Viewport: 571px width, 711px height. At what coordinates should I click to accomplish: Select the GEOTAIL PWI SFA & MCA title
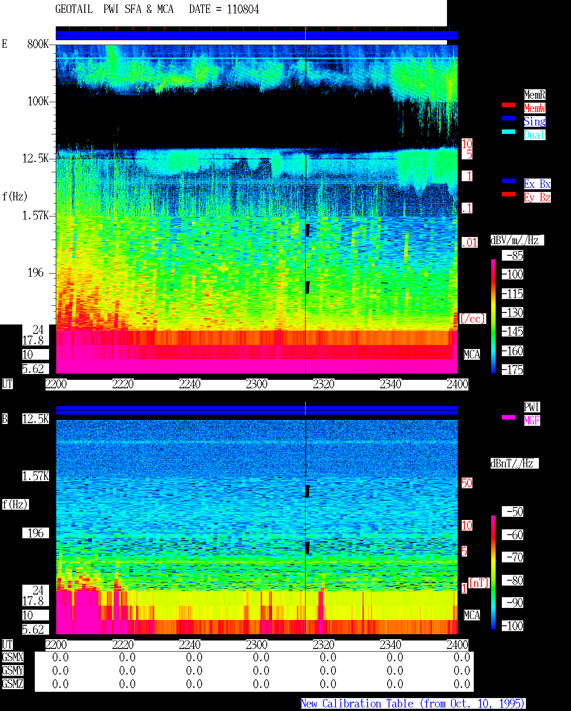click(x=114, y=9)
